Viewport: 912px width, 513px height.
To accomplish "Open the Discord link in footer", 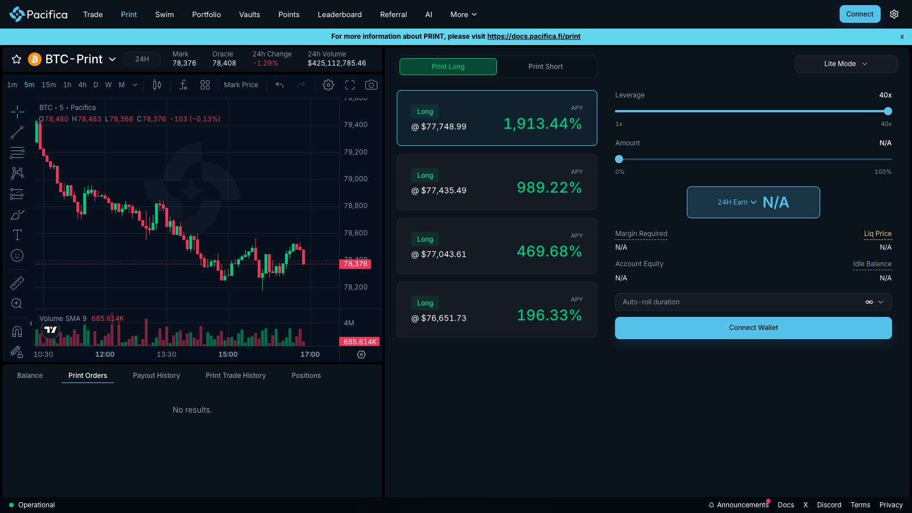I will coord(829,505).
